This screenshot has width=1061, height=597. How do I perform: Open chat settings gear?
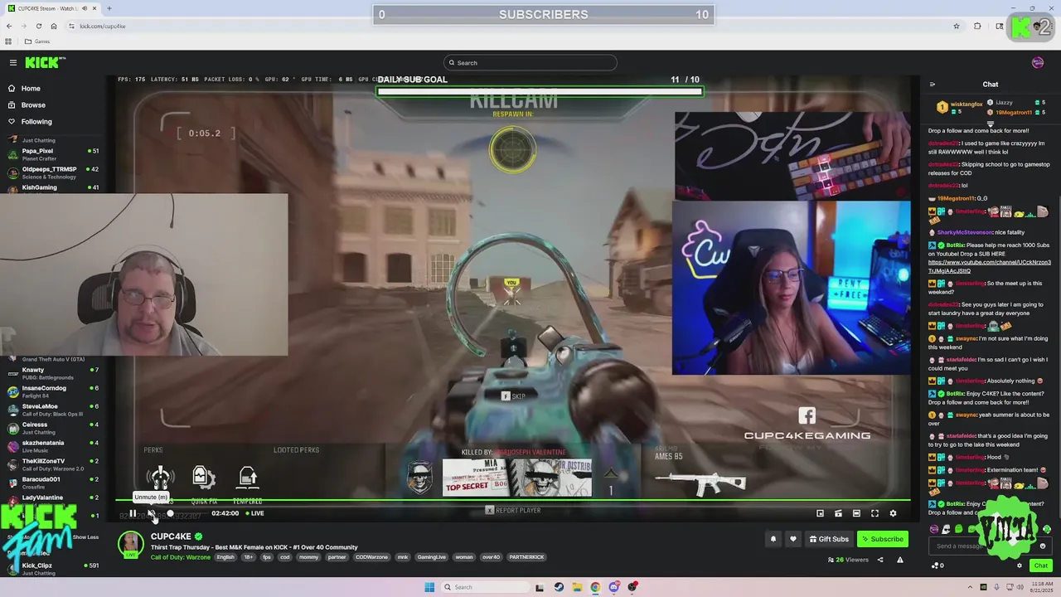point(1020,565)
